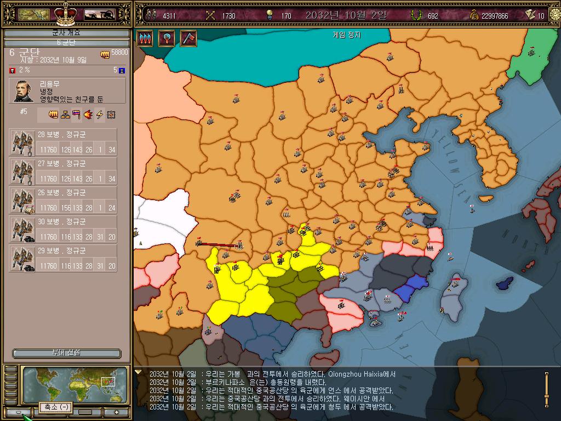
Task: Click army portrait of 28 보병 brigade
Action: coord(22,143)
